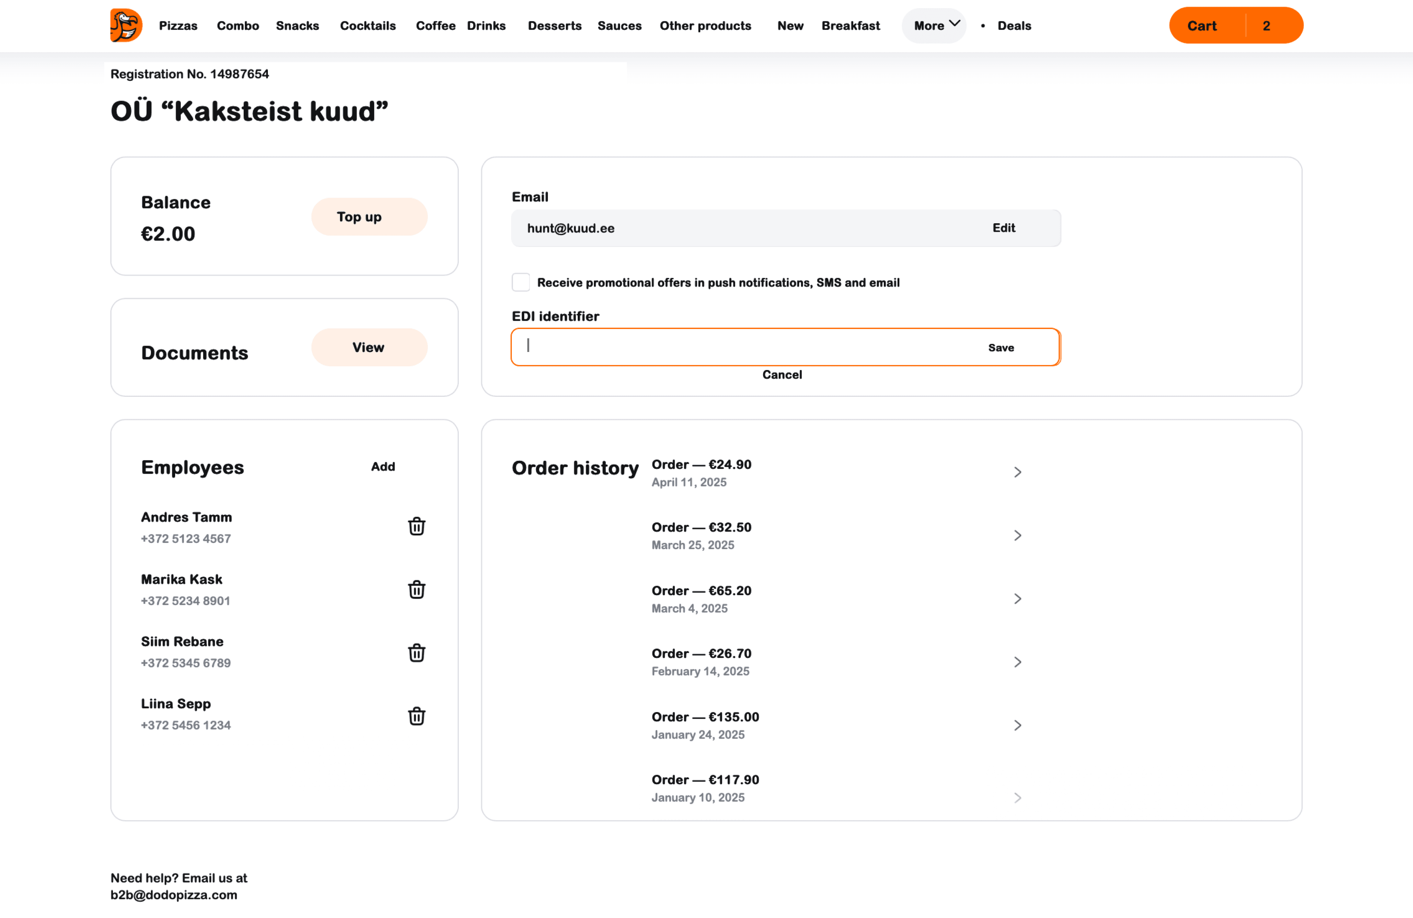Click Registration No. 14987654 text
This screenshot has height=918, width=1413.
(190, 74)
